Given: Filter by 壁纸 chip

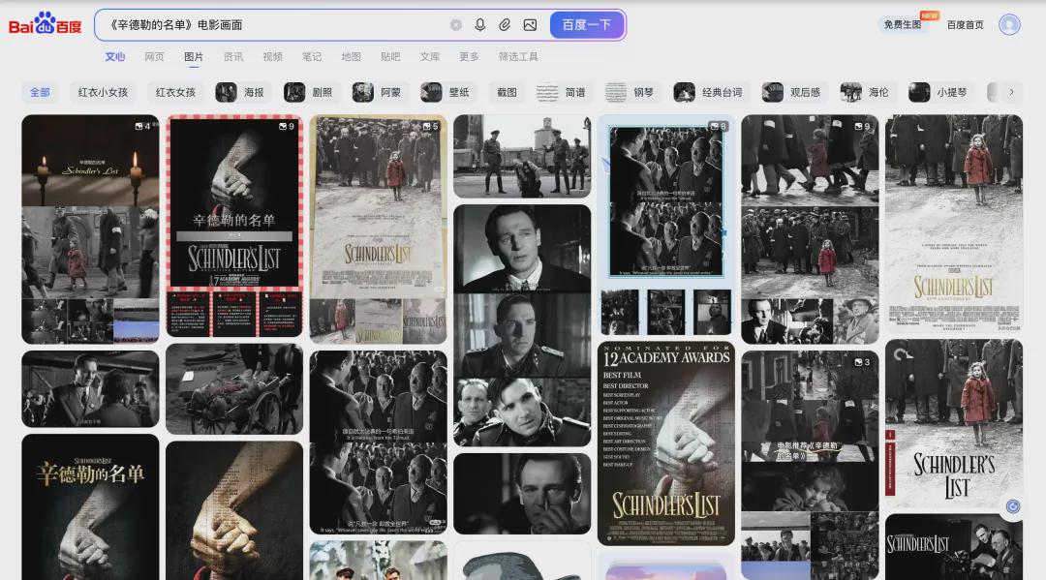Looking at the screenshot, I should (x=446, y=92).
